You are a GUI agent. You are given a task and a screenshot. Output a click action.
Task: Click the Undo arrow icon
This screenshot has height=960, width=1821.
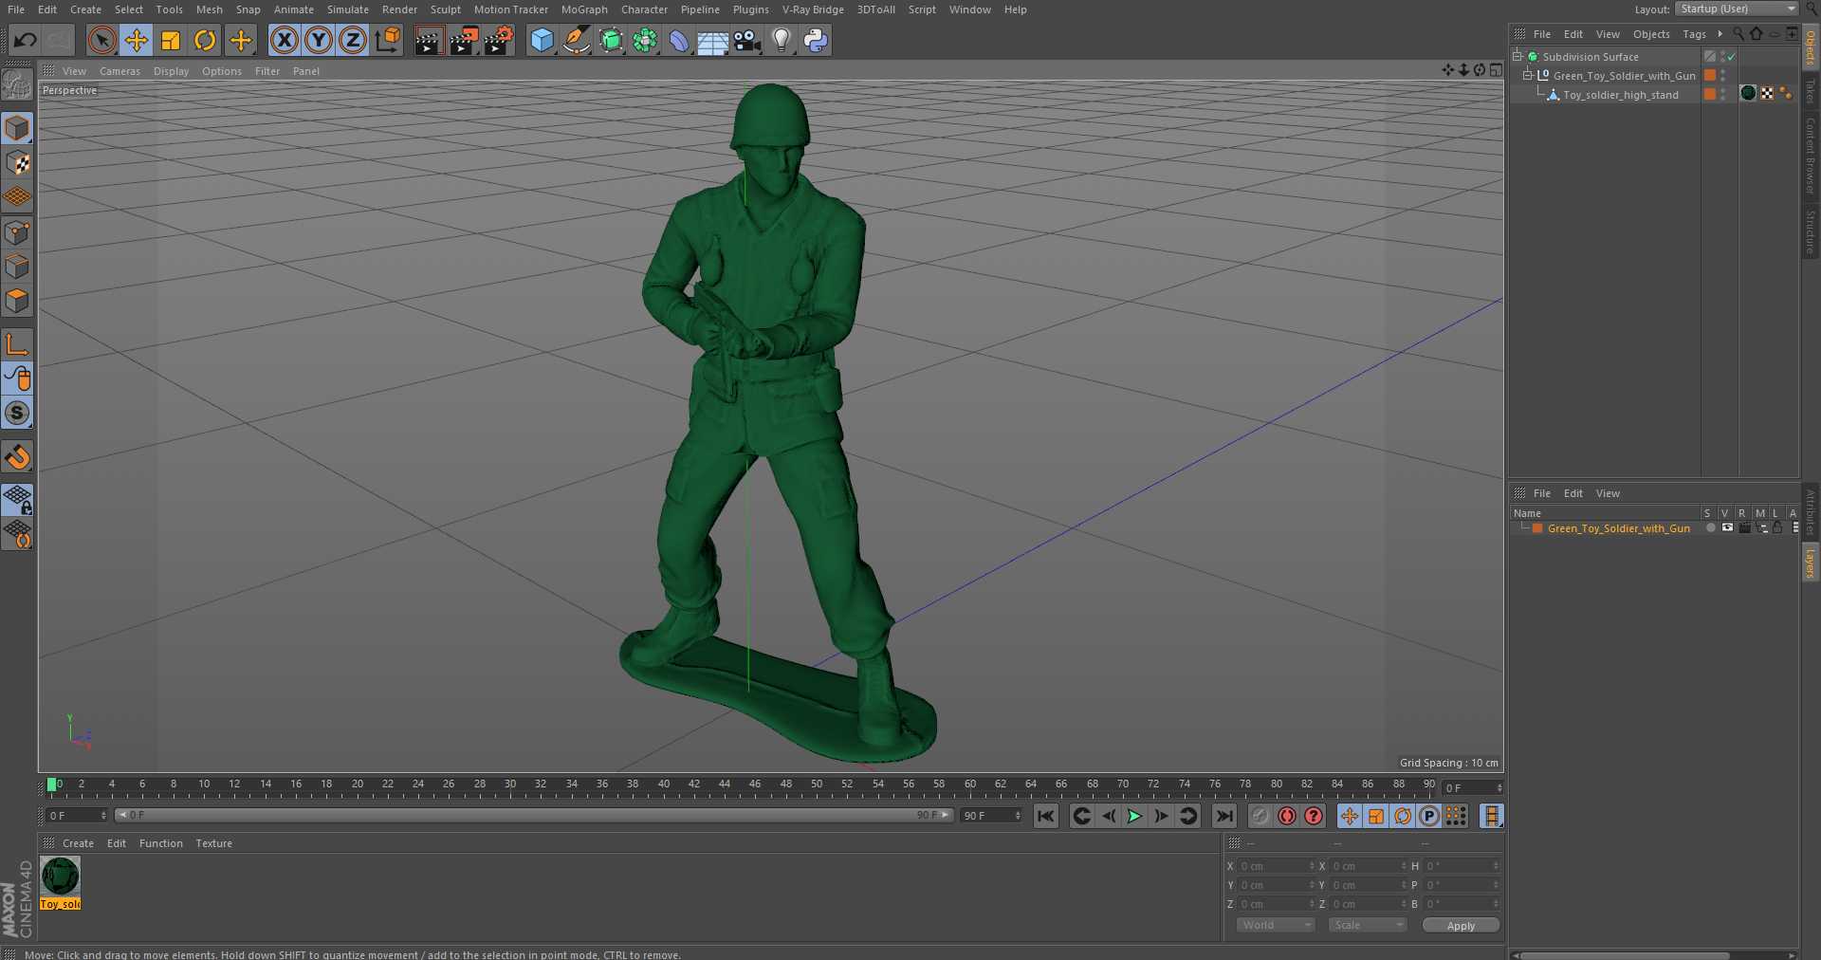point(26,40)
